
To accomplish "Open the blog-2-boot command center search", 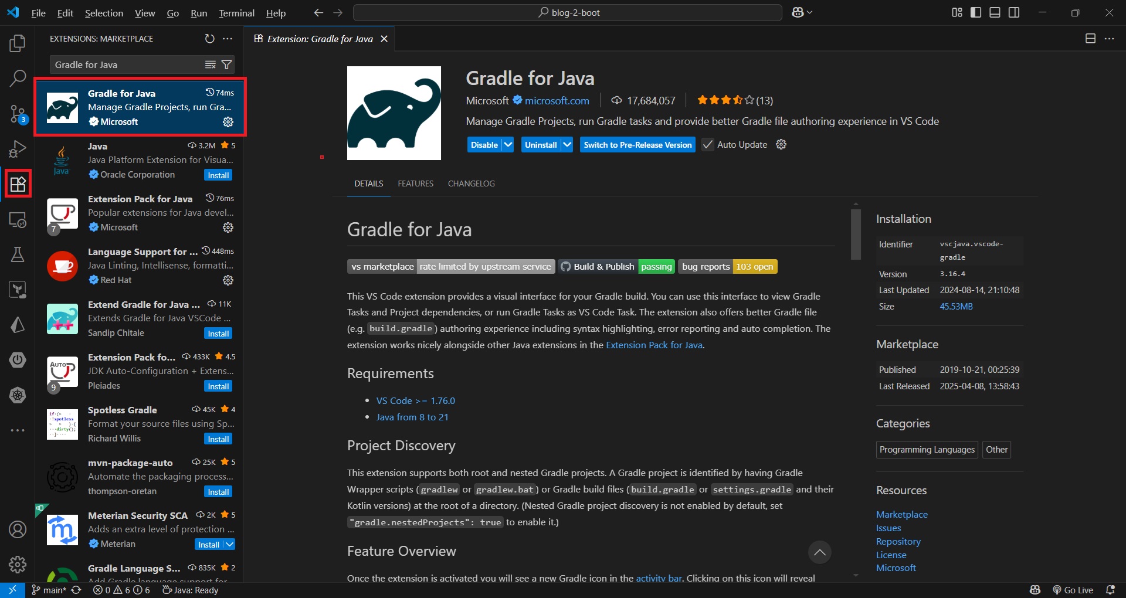I will tap(568, 12).
